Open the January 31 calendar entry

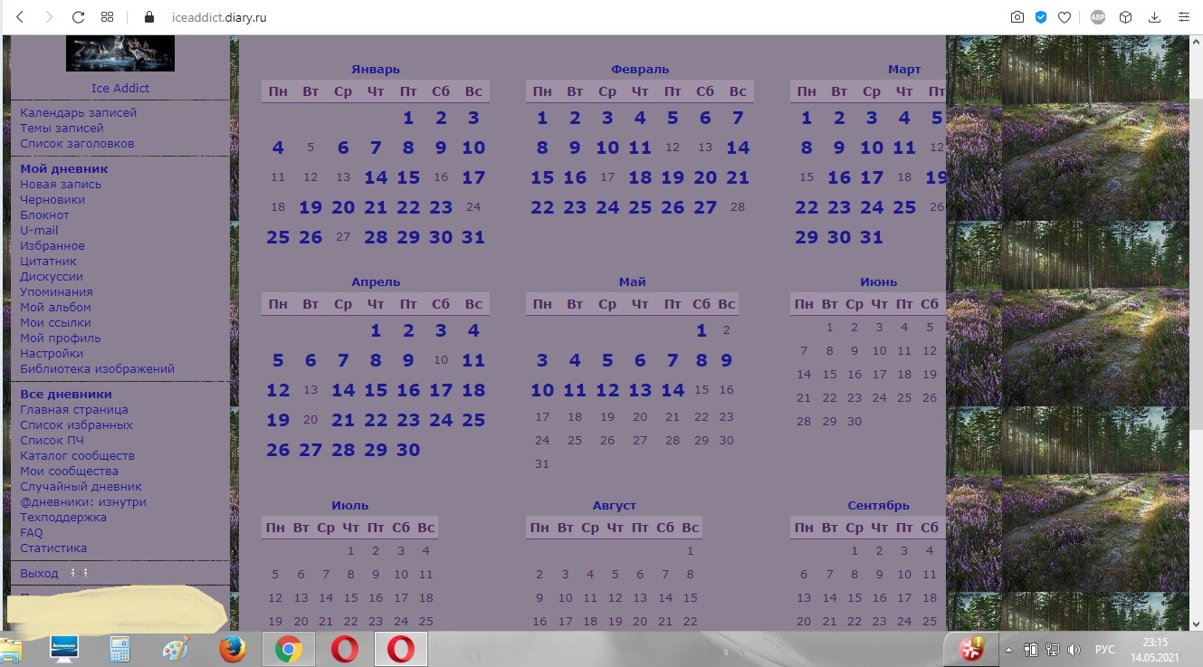[x=473, y=237]
